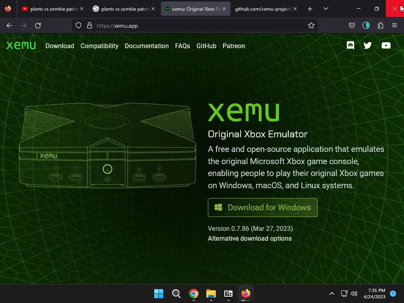Click the xemu logo in site header

pyautogui.click(x=21, y=45)
